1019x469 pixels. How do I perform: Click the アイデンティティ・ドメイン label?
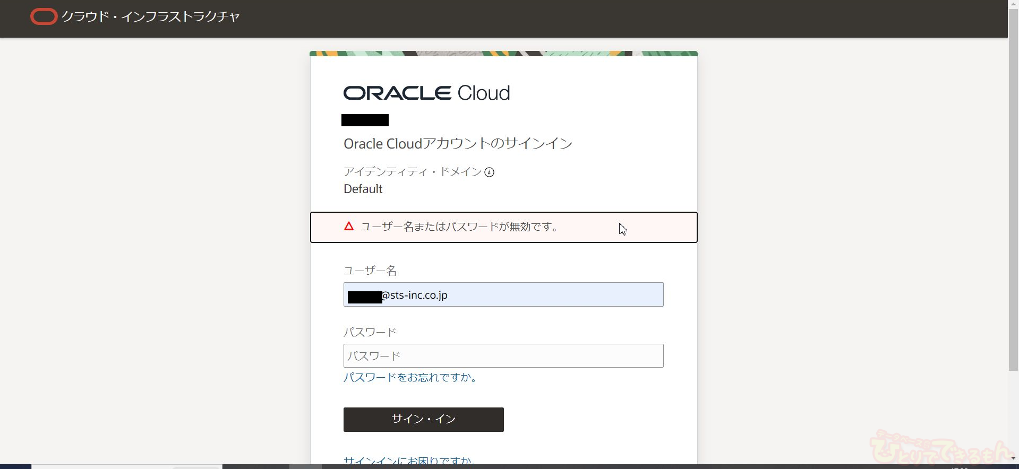(x=412, y=172)
